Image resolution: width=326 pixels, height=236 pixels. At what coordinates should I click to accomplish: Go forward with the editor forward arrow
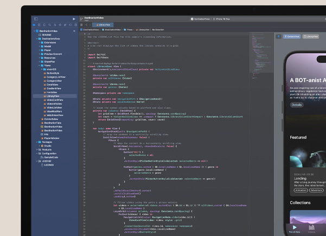coord(90,25)
